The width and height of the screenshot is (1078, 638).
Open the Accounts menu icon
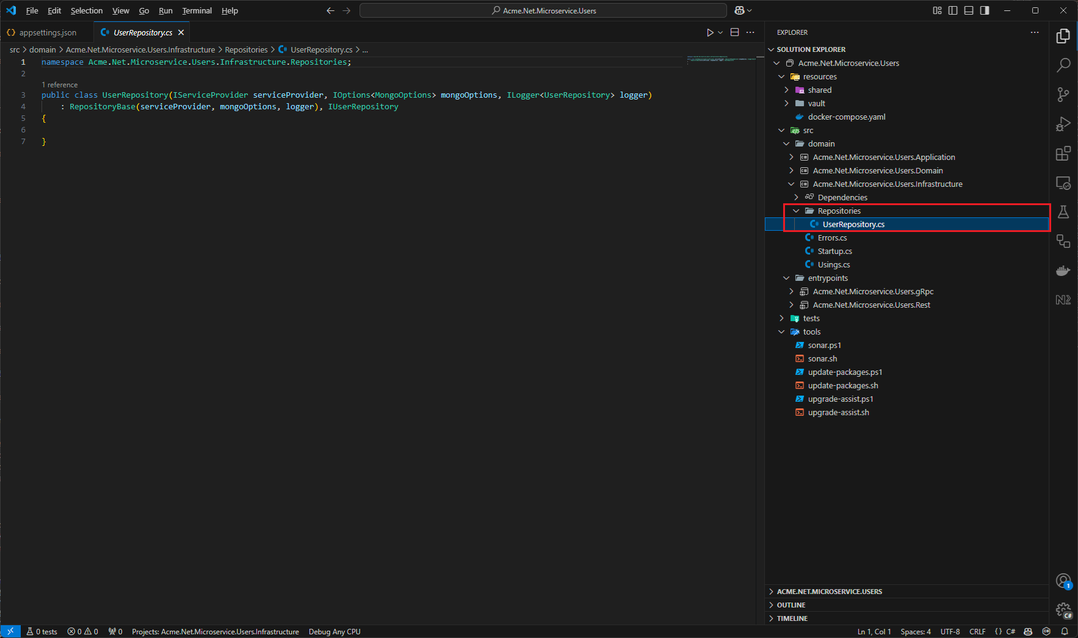tap(1063, 581)
